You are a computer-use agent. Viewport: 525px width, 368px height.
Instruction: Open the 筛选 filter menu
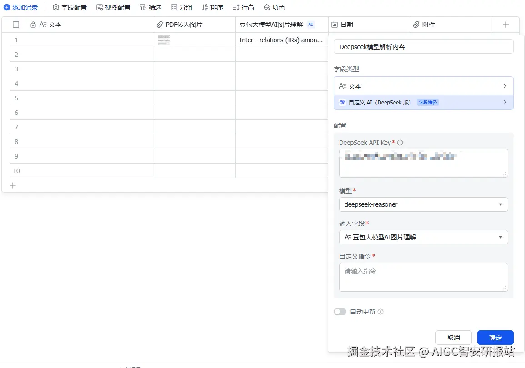tap(150, 7)
